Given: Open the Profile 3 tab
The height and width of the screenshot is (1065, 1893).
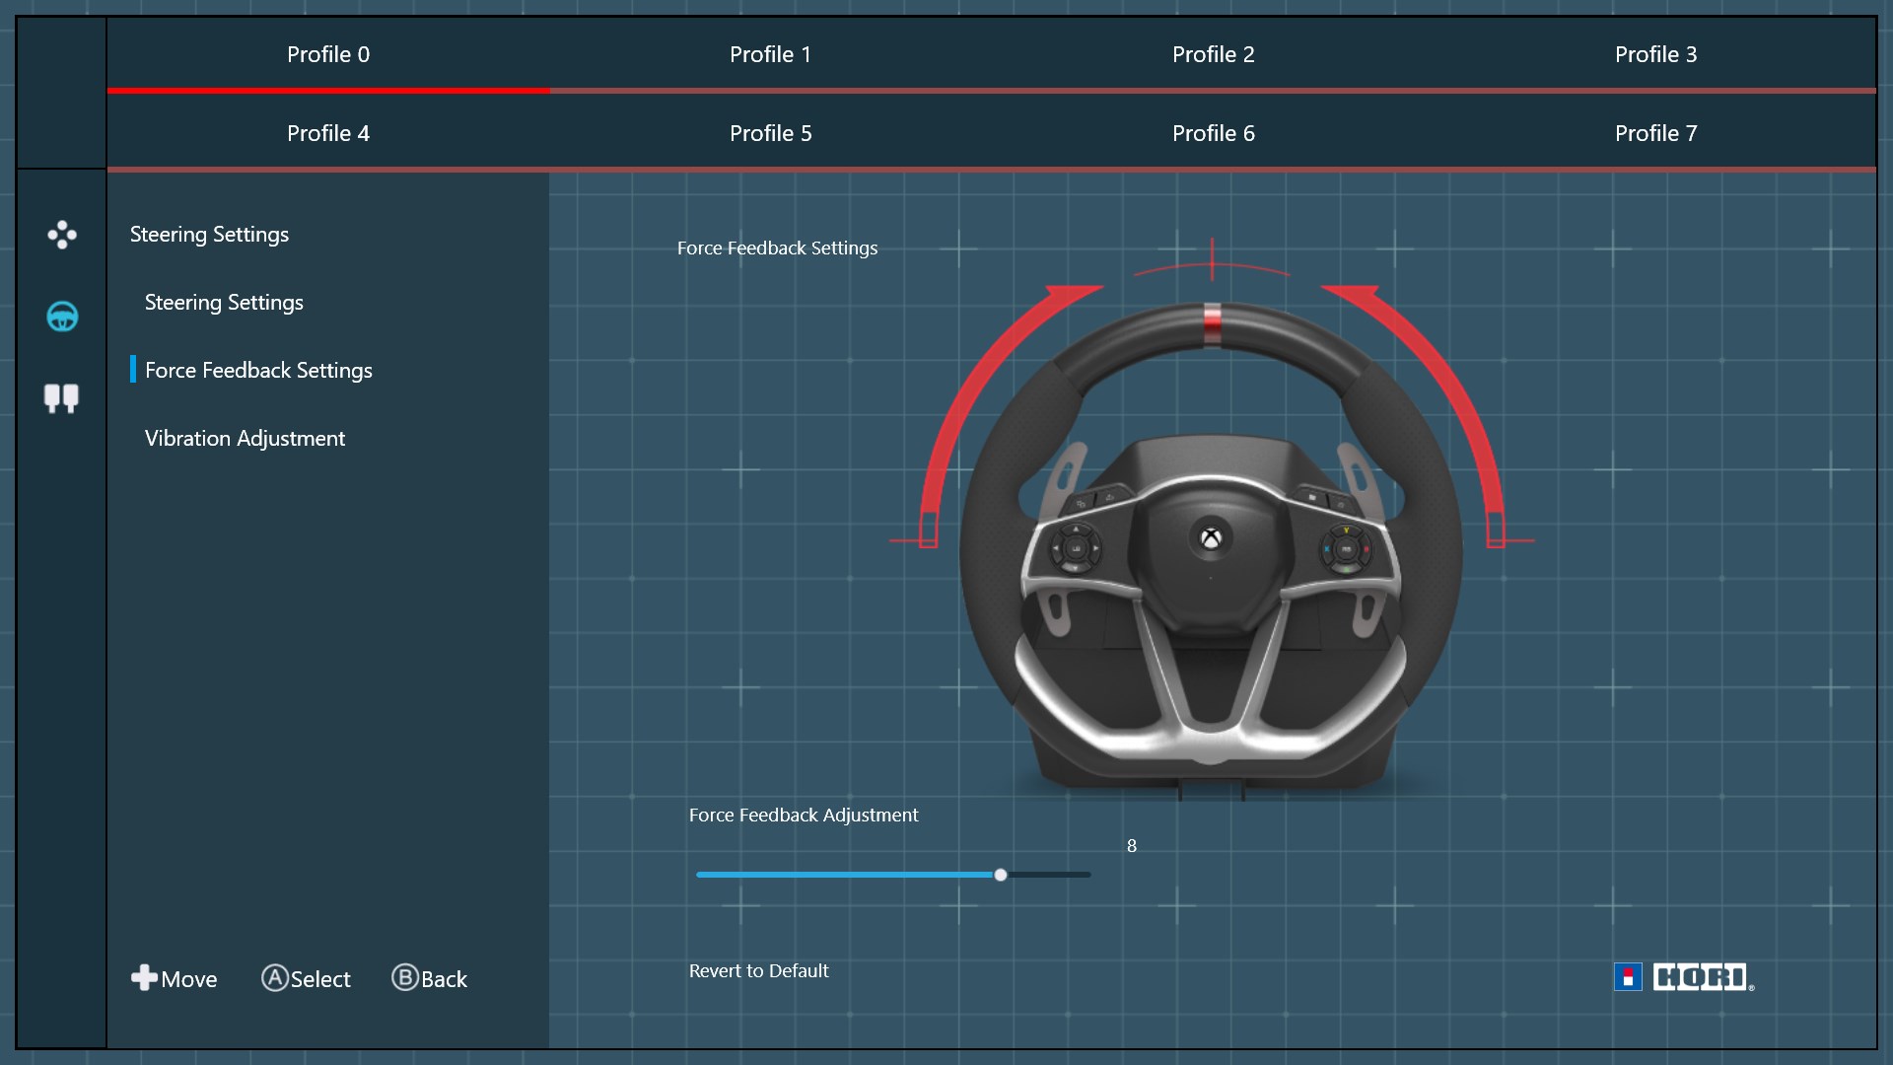Looking at the screenshot, I should (x=1655, y=54).
